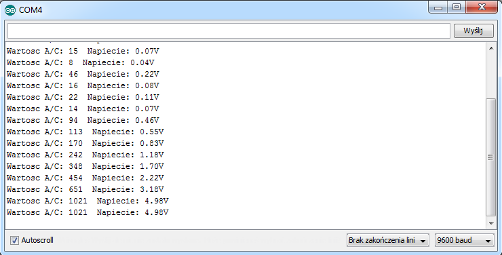The image size is (502, 255).
Task: Click the COM4 window title text
Action: (31, 10)
